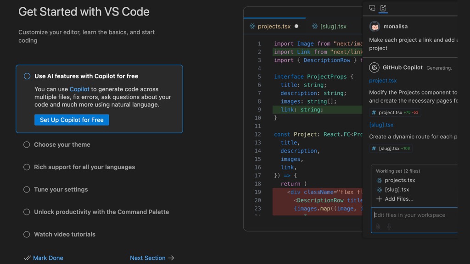Mark 'Rich support for all your languages' circle
The image size is (470, 264).
pos(27,167)
